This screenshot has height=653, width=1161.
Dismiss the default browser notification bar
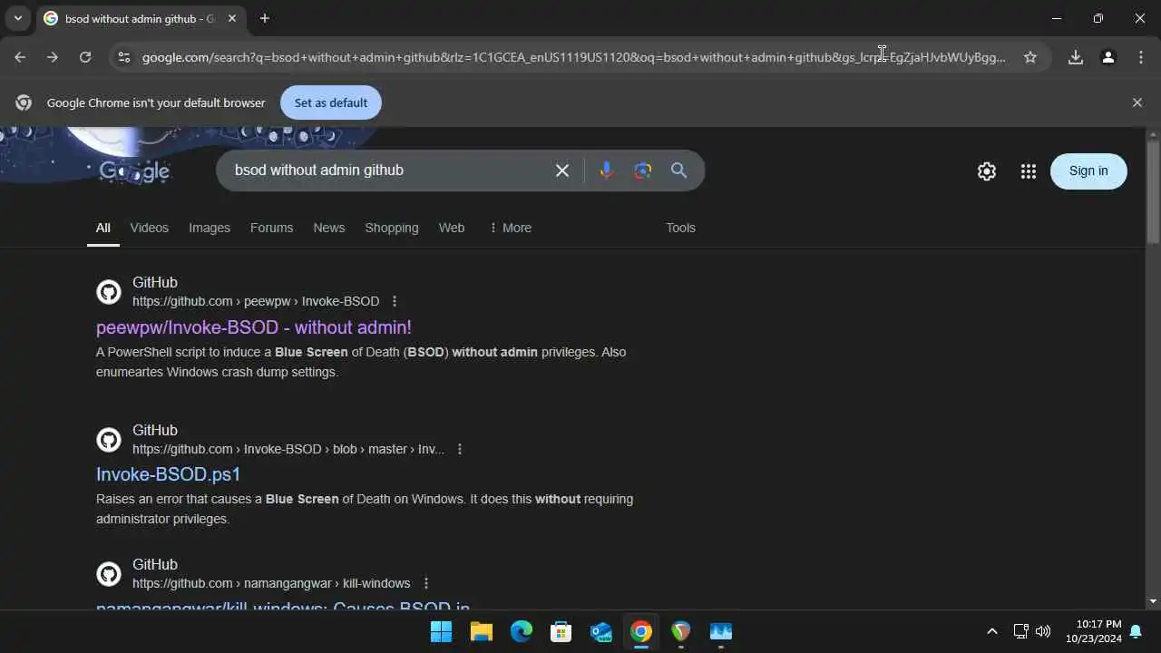tap(1137, 102)
